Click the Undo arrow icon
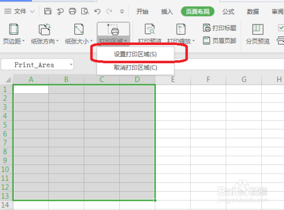 pyautogui.click(x=97, y=11)
